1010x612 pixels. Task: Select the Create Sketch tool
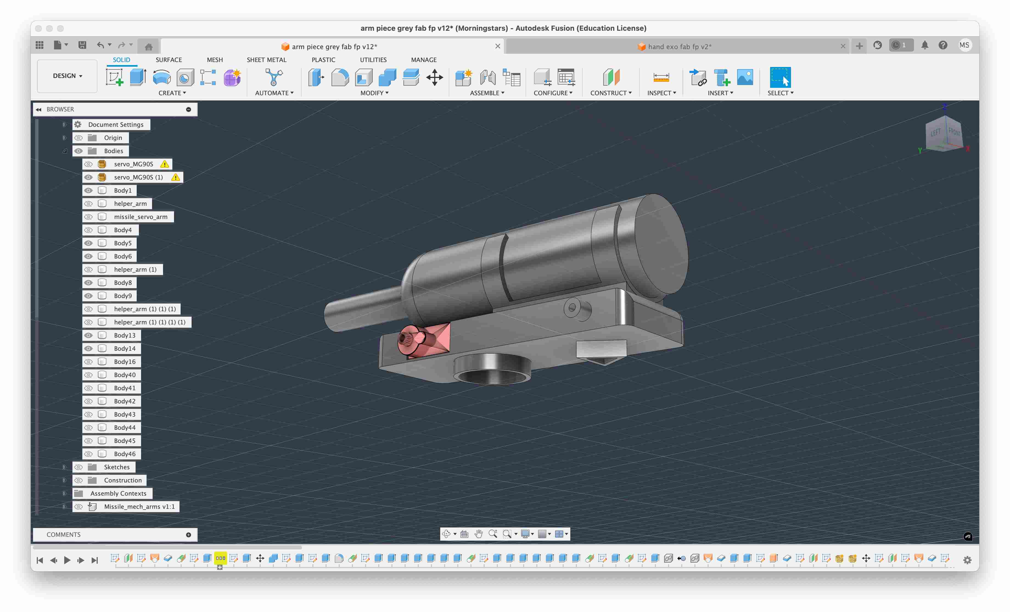click(x=114, y=77)
